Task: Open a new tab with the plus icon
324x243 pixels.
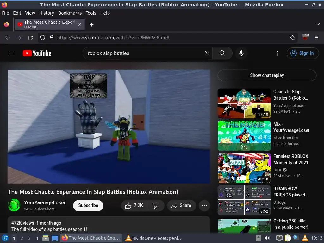Action: click(91, 25)
